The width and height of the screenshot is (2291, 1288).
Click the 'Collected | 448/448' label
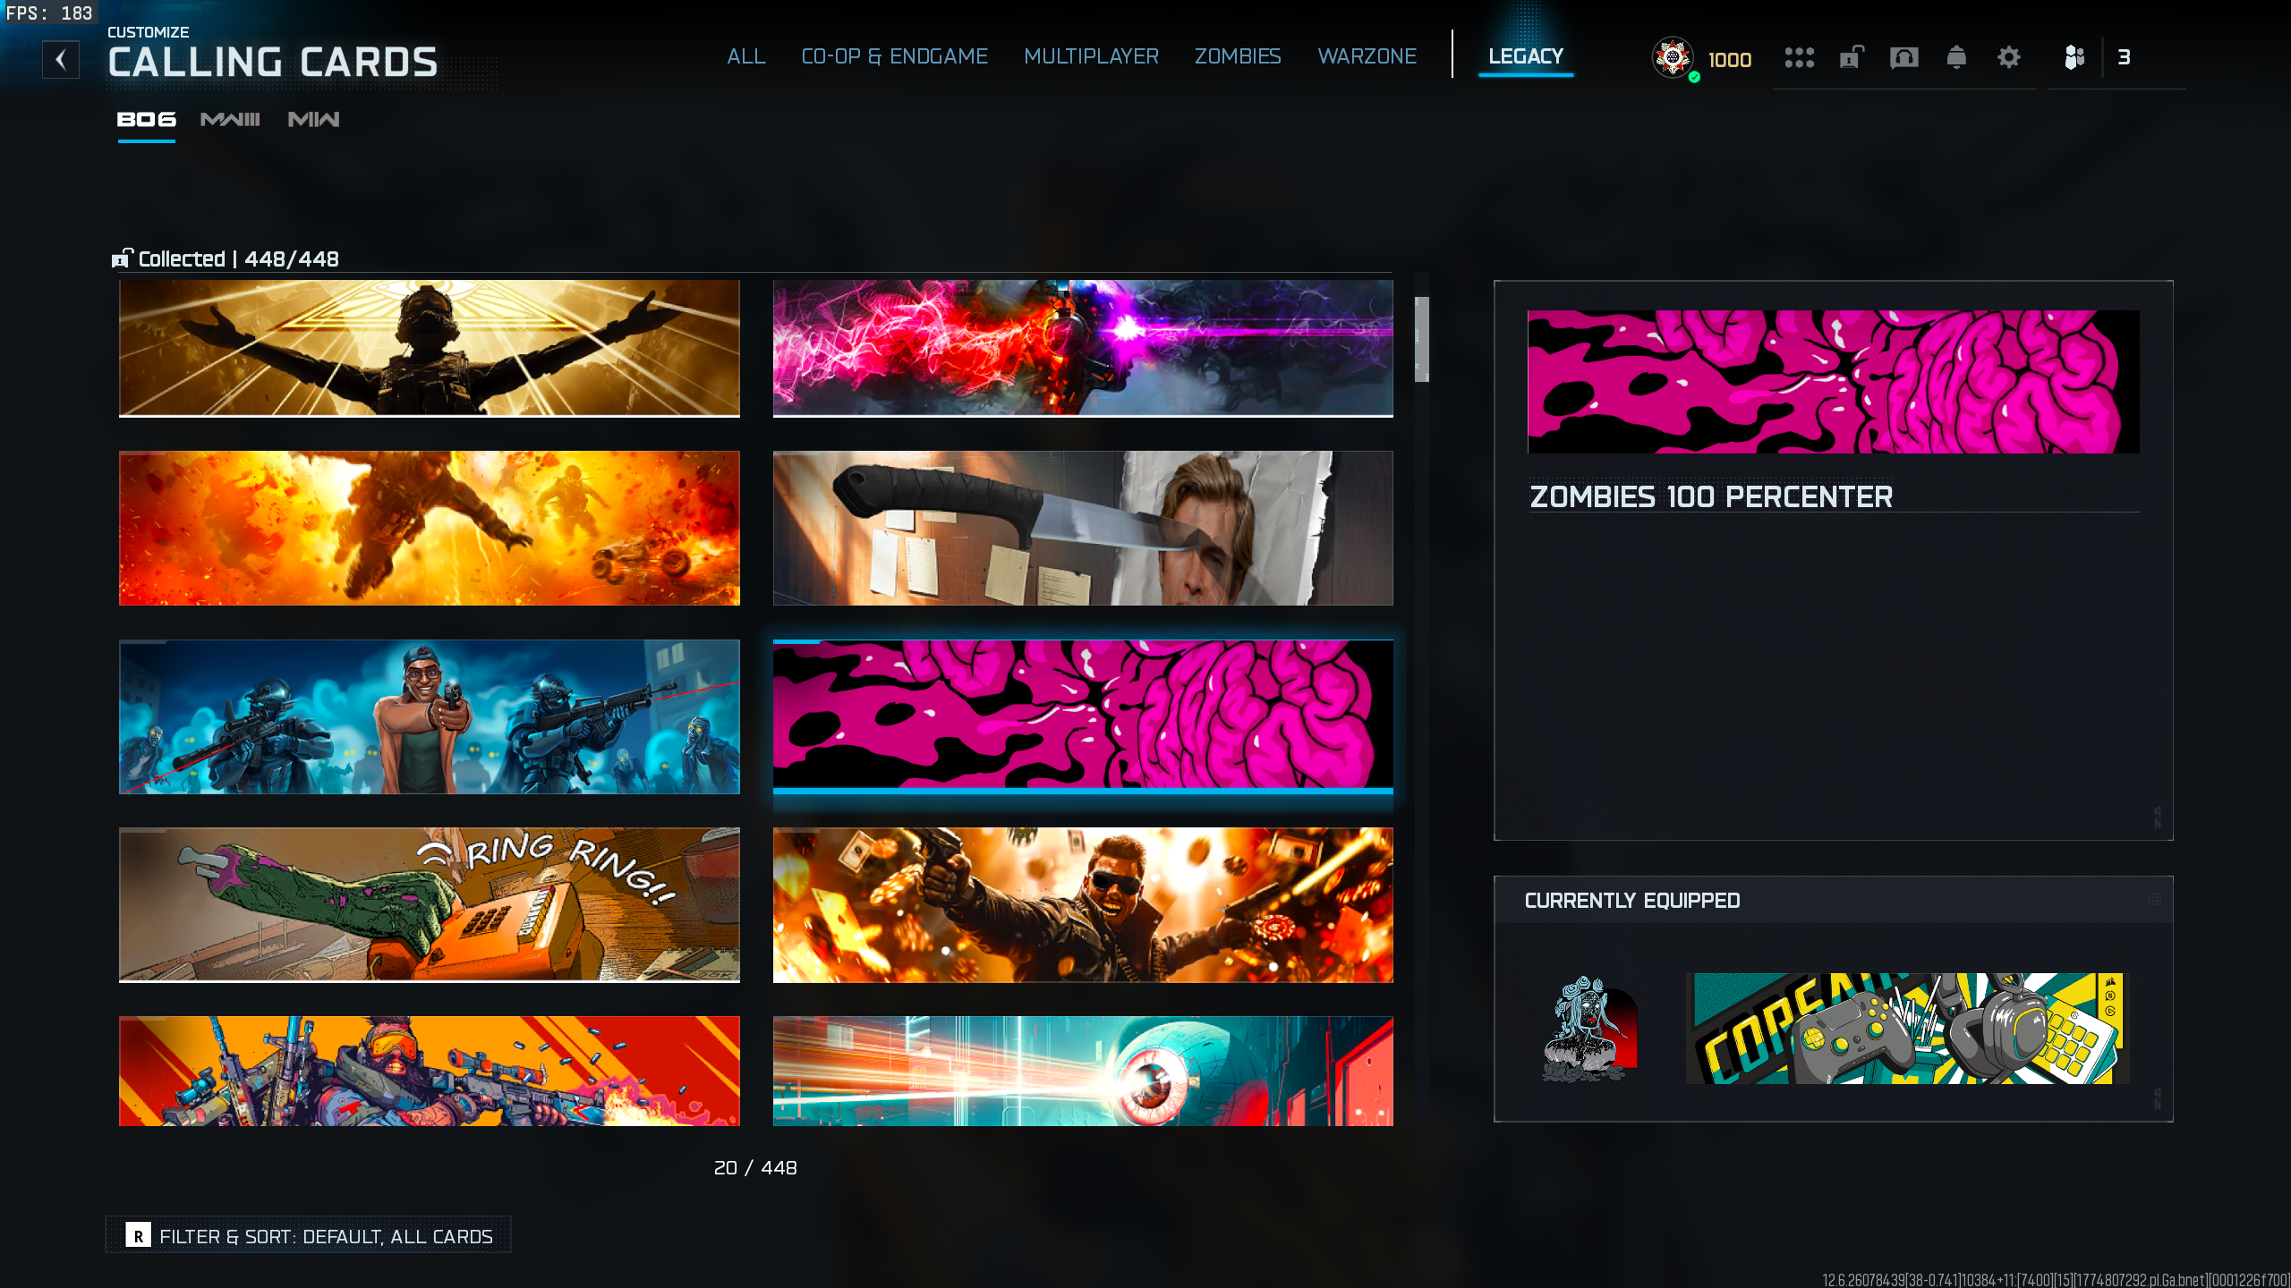(238, 258)
